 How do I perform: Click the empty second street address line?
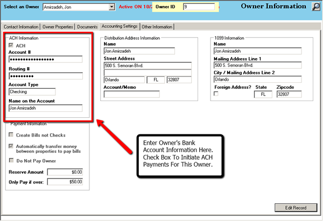(148, 73)
